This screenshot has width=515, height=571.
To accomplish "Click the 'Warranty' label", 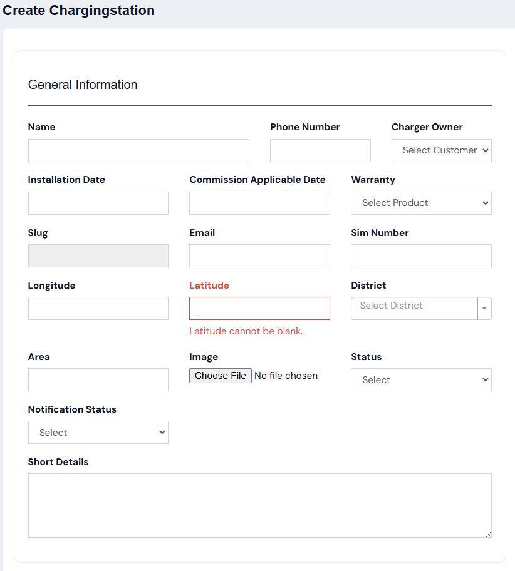I will click(373, 180).
